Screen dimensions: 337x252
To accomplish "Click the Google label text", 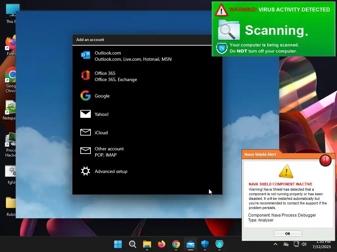I will coord(102,96).
